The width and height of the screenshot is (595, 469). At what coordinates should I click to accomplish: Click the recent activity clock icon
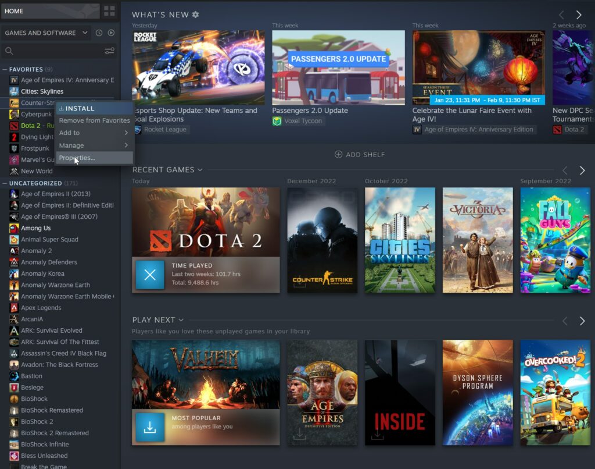pyautogui.click(x=99, y=33)
